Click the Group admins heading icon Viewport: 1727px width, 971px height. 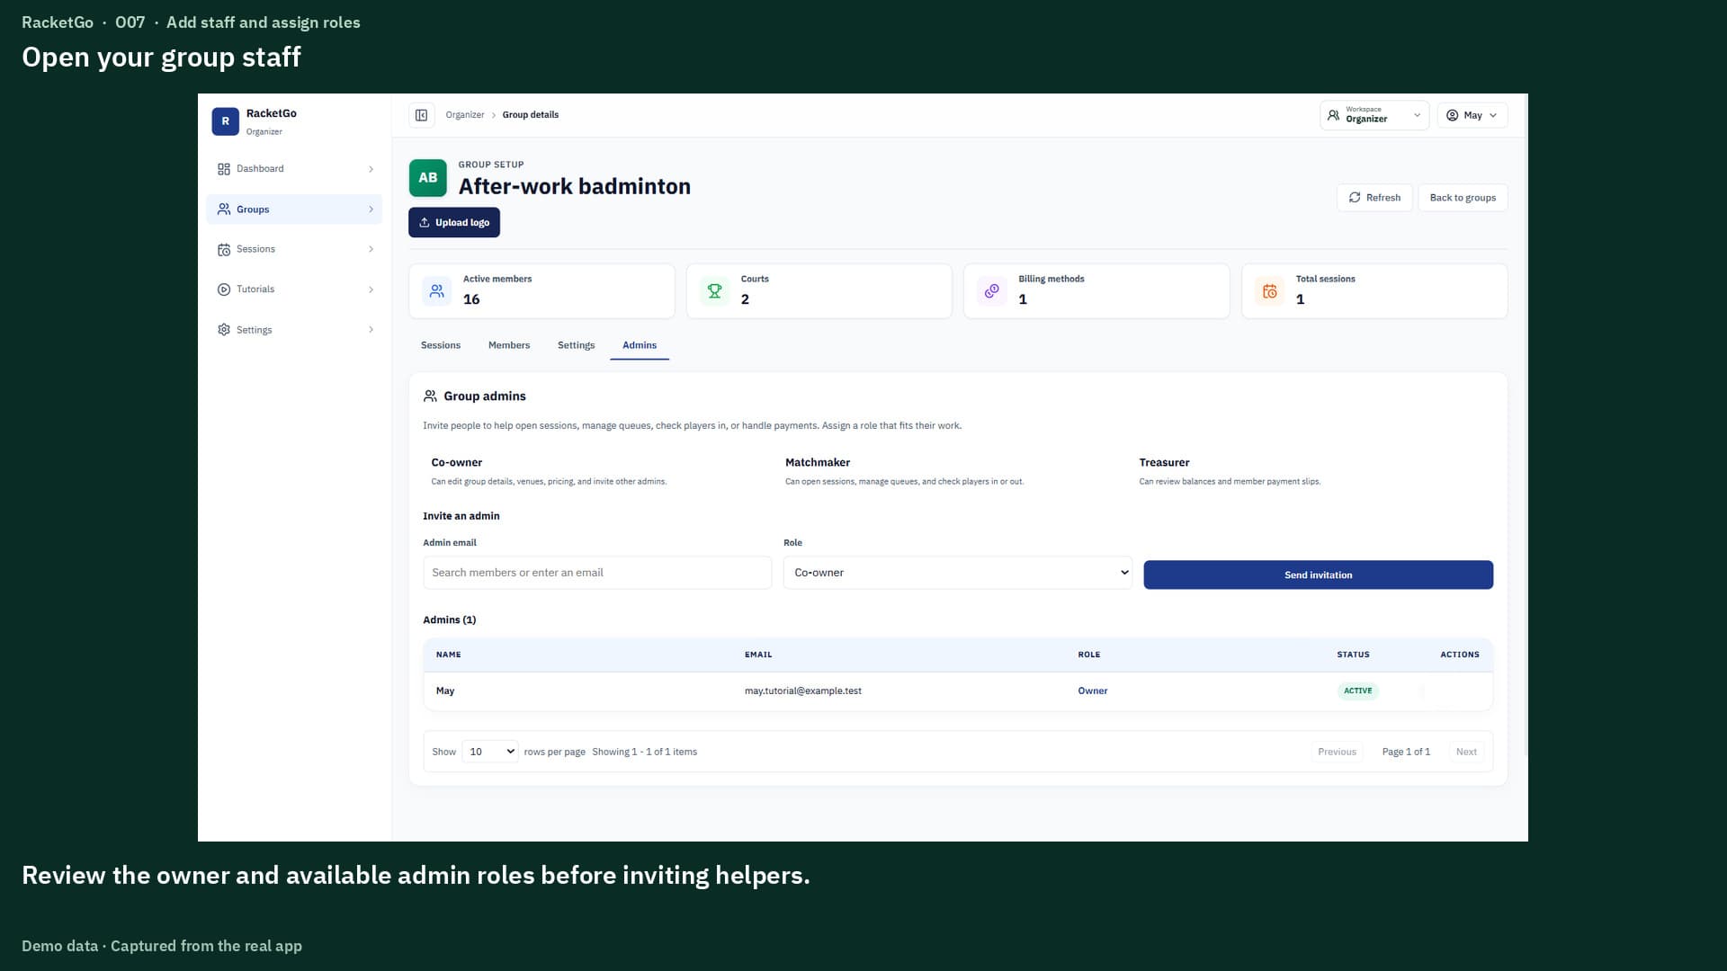click(430, 396)
